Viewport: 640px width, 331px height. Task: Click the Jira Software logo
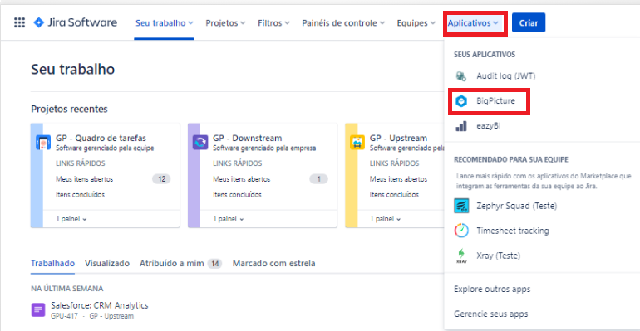75,22
